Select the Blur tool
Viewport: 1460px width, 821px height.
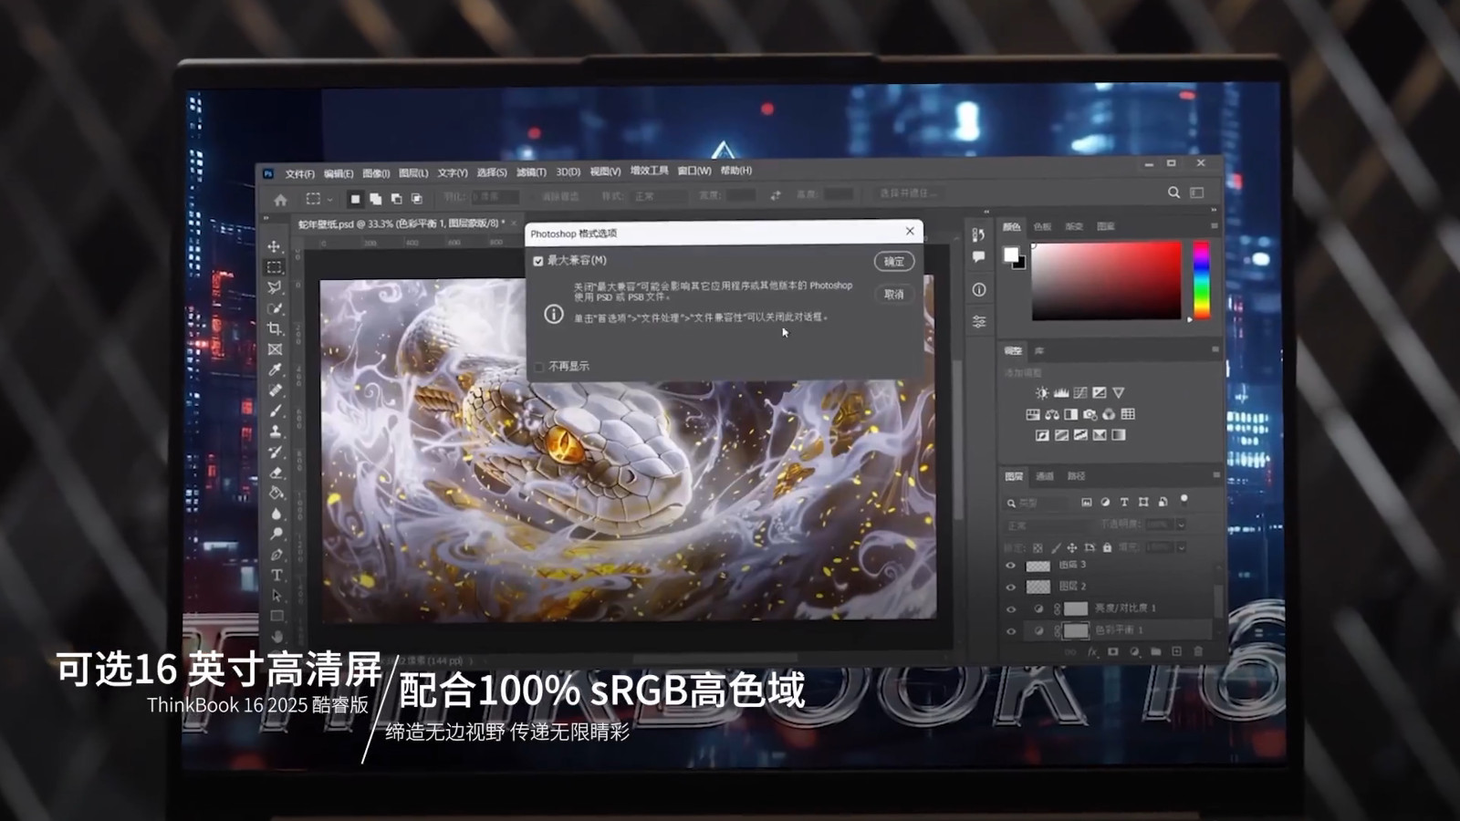coord(276,514)
